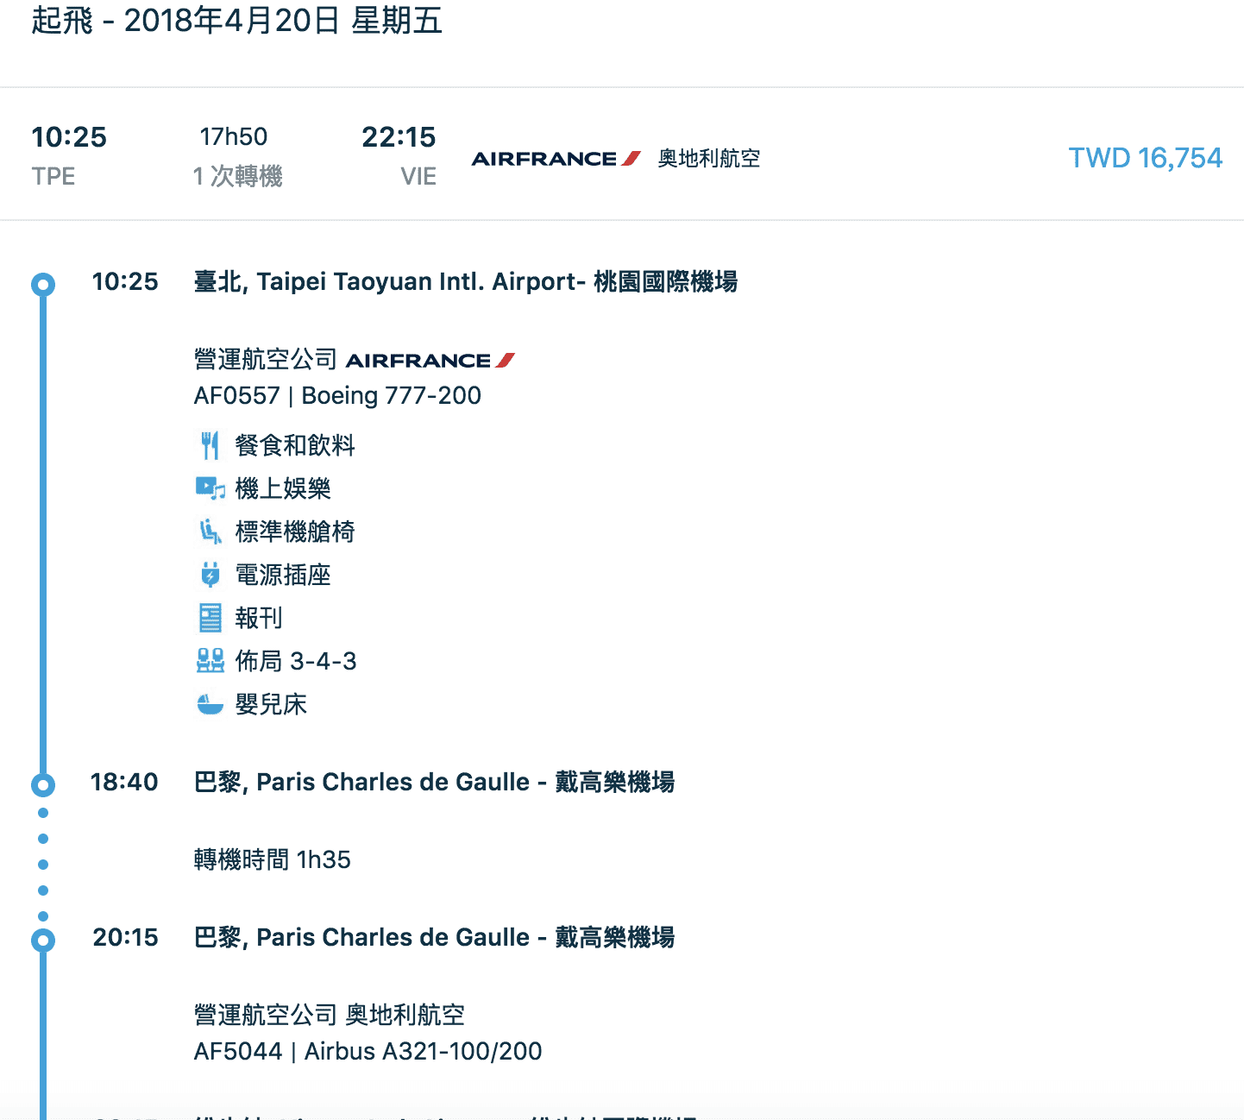Click the 機上娛樂 amenity label

283,488
